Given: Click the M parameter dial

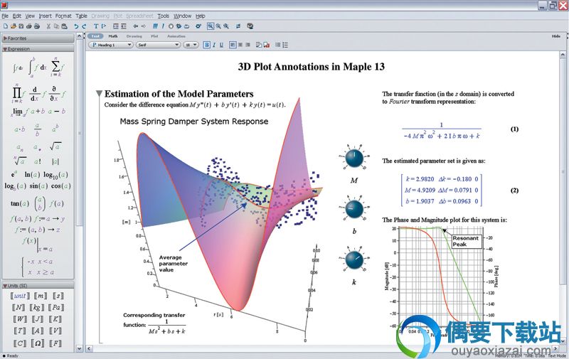Looking at the screenshot, I should point(354,158).
